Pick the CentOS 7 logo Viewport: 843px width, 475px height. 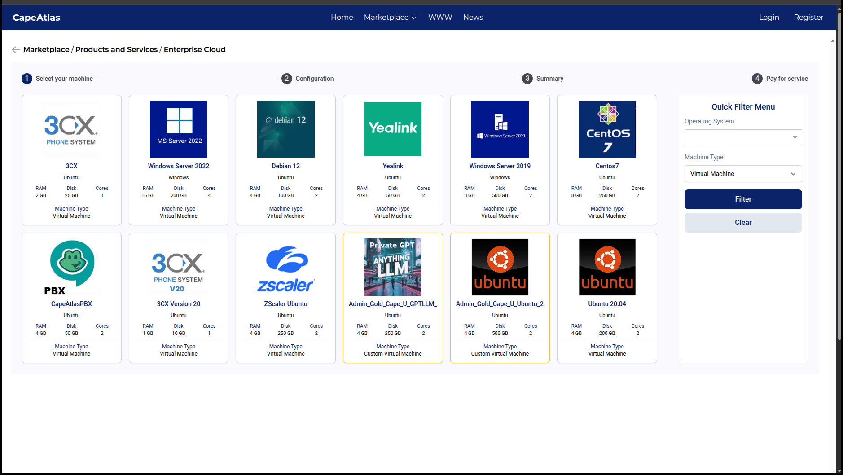pos(607,129)
